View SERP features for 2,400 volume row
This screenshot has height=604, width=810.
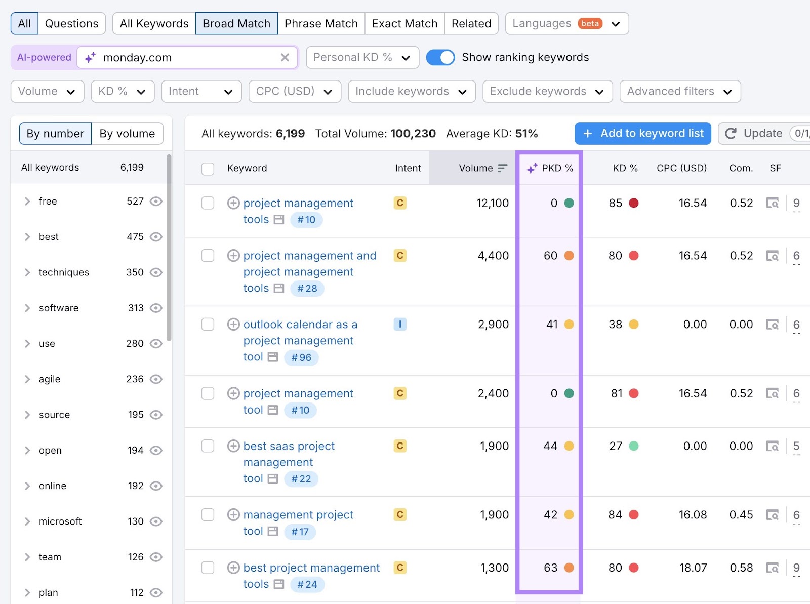[x=772, y=393]
